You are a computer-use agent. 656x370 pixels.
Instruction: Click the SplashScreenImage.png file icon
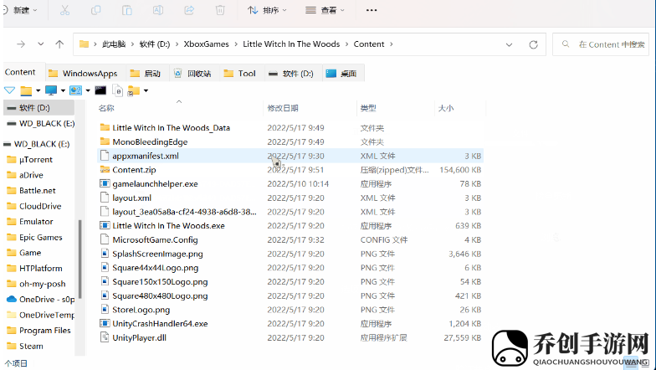point(105,254)
